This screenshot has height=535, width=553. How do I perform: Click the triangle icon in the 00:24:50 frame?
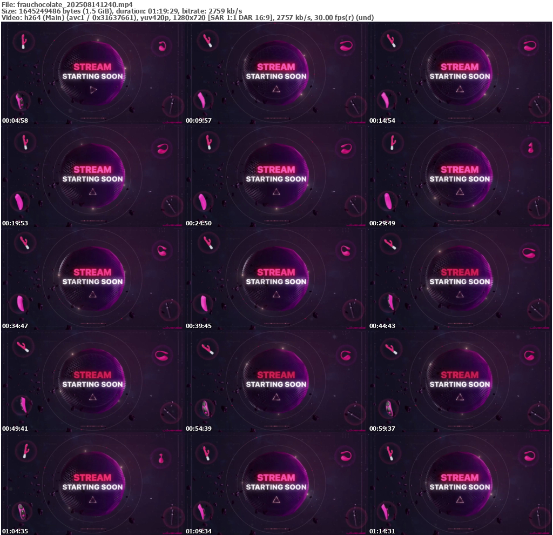(x=276, y=192)
